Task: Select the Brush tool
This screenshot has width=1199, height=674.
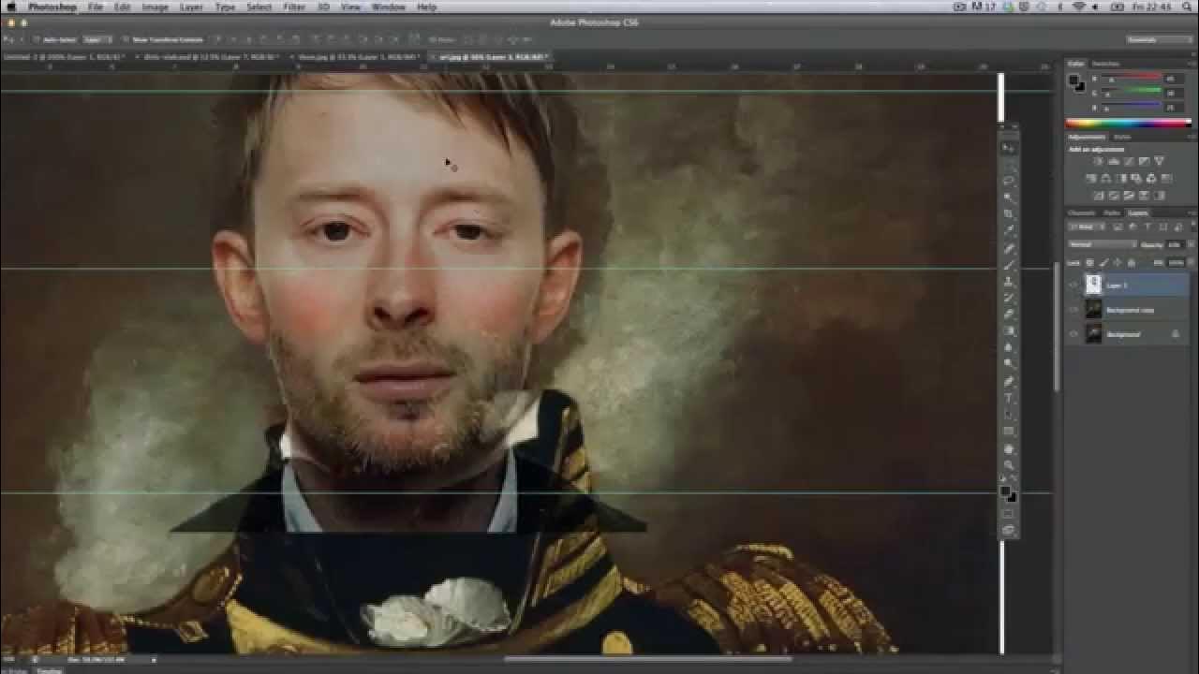Action: pyautogui.click(x=1009, y=264)
